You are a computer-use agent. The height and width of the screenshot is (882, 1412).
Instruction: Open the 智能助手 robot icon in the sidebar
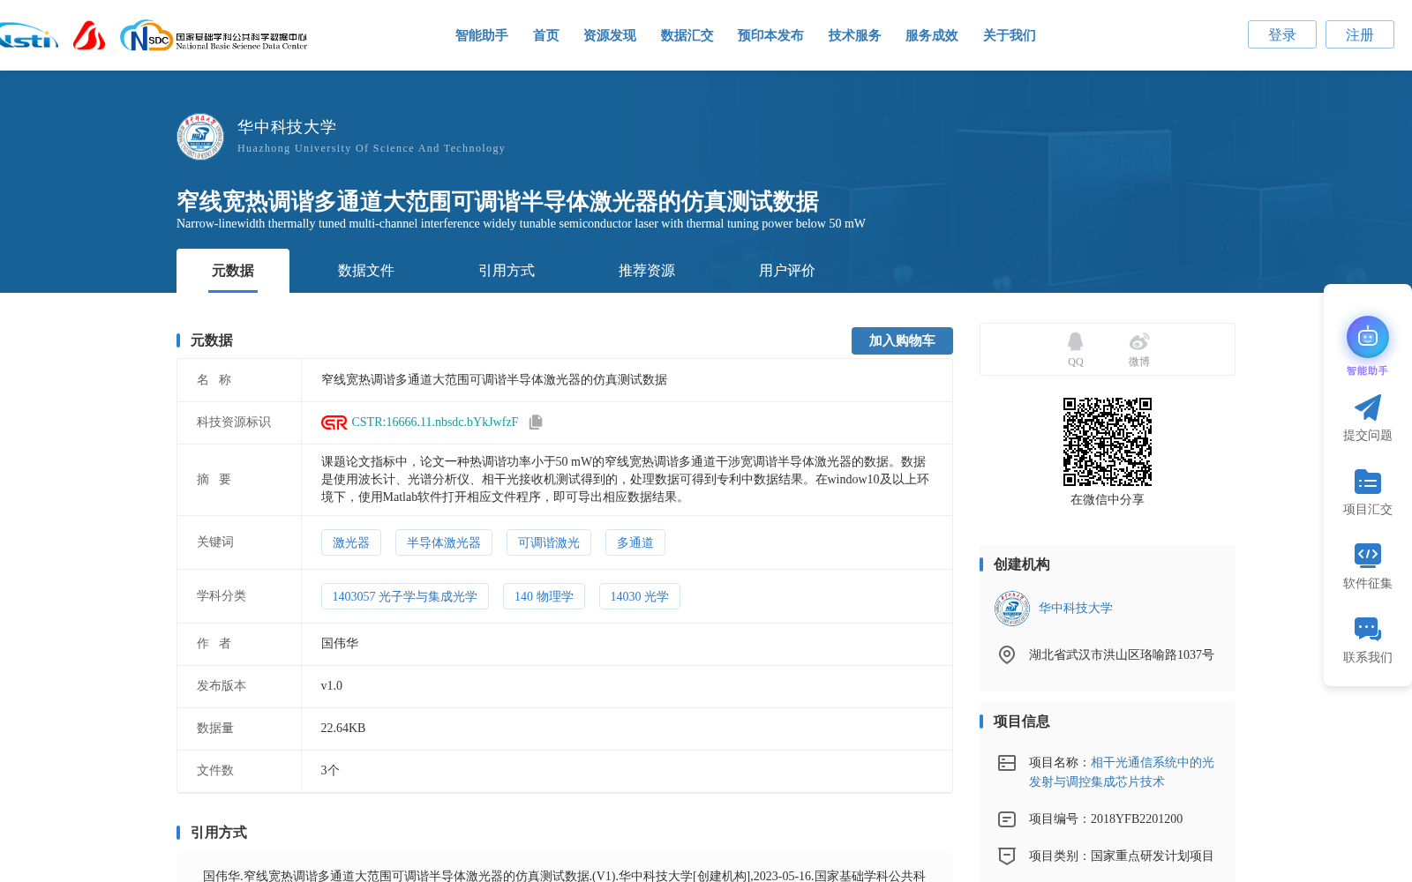[1368, 337]
